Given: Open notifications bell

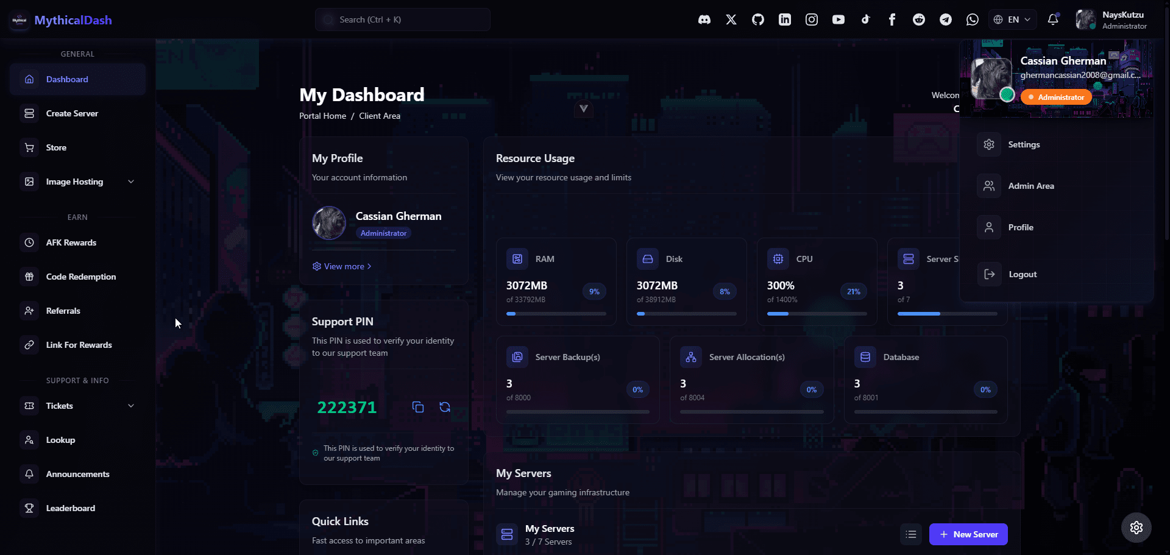Looking at the screenshot, I should pos(1052,19).
